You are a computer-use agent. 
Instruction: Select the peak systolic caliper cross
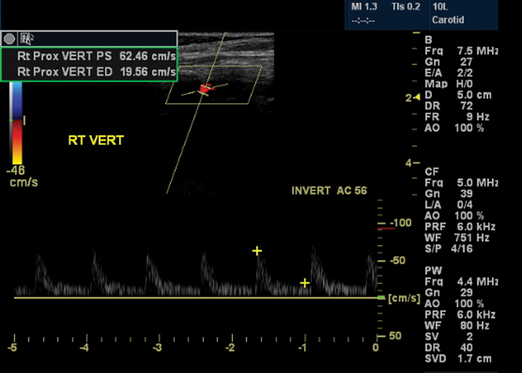pyautogui.click(x=257, y=251)
